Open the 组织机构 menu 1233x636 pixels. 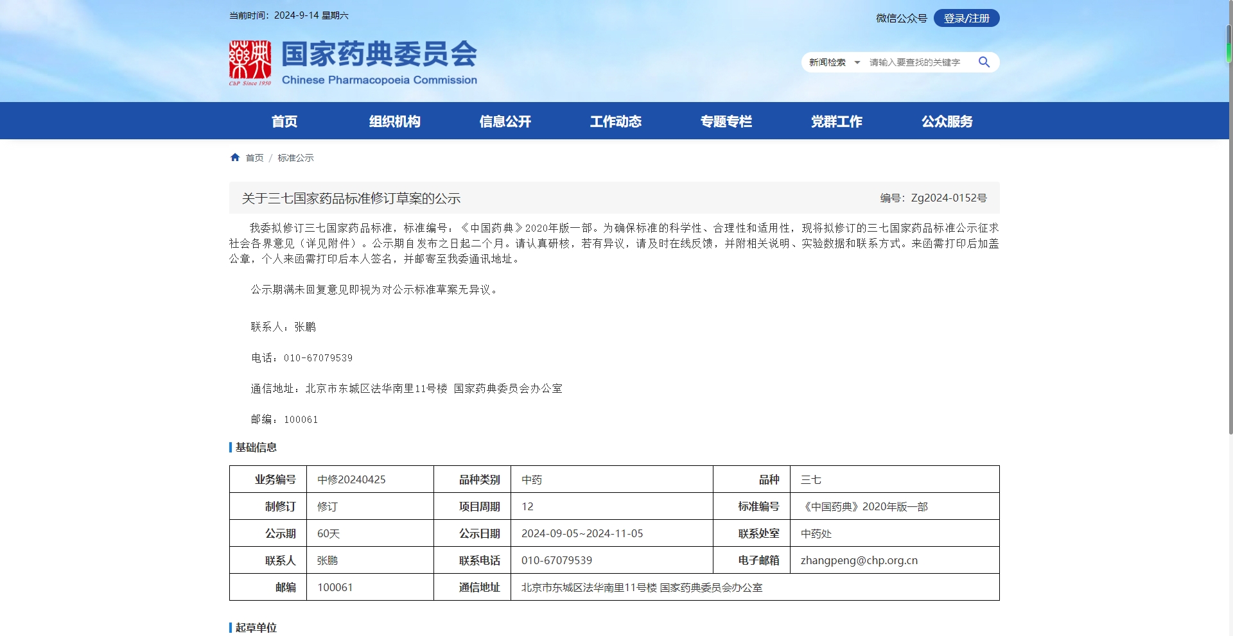tap(394, 121)
